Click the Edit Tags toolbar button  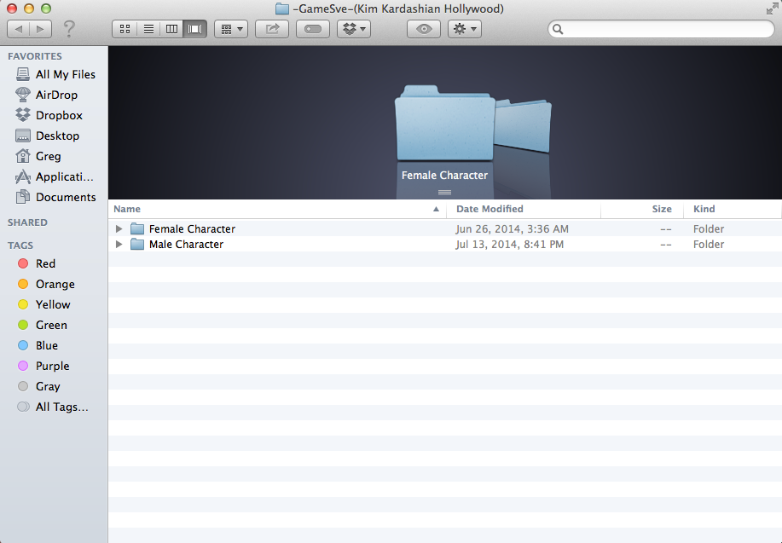(x=313, y=29)
